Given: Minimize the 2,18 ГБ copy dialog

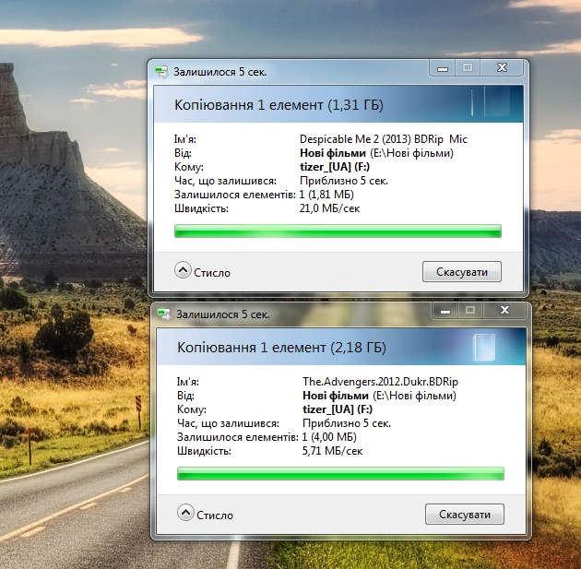Looking at the screenshot, I should [445, 311].
